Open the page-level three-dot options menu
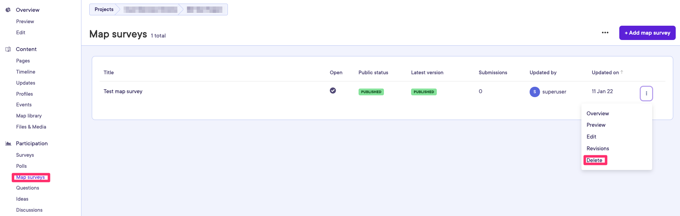 click(x=605, y=33)
